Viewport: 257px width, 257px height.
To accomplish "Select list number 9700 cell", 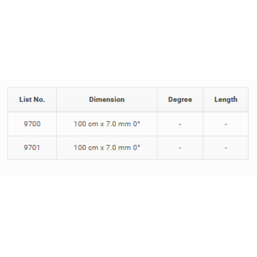I will coord(32,124).
